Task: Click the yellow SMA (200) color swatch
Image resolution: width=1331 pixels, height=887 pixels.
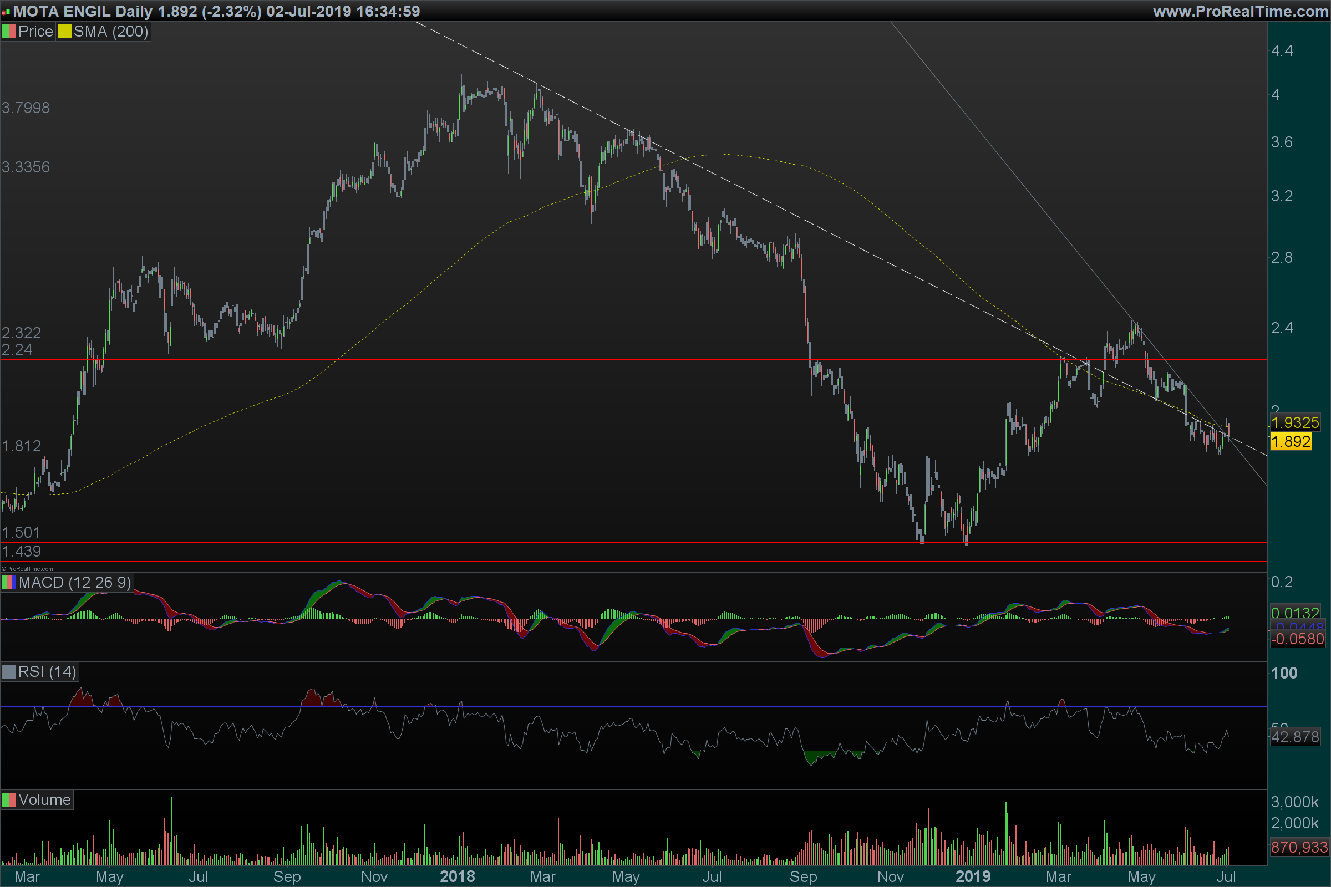Action: [x=64, y=32]
